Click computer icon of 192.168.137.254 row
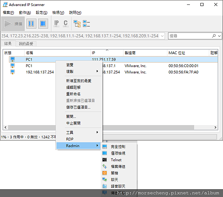The height and width of the screenshot is (197, 223). pyautogui.click(x=13, y=72)
